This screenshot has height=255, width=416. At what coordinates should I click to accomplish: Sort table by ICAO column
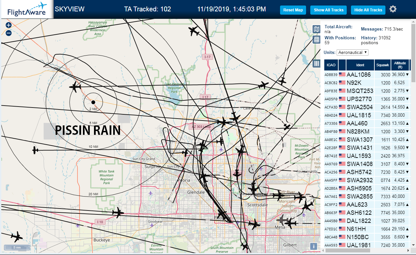(331, 65)
